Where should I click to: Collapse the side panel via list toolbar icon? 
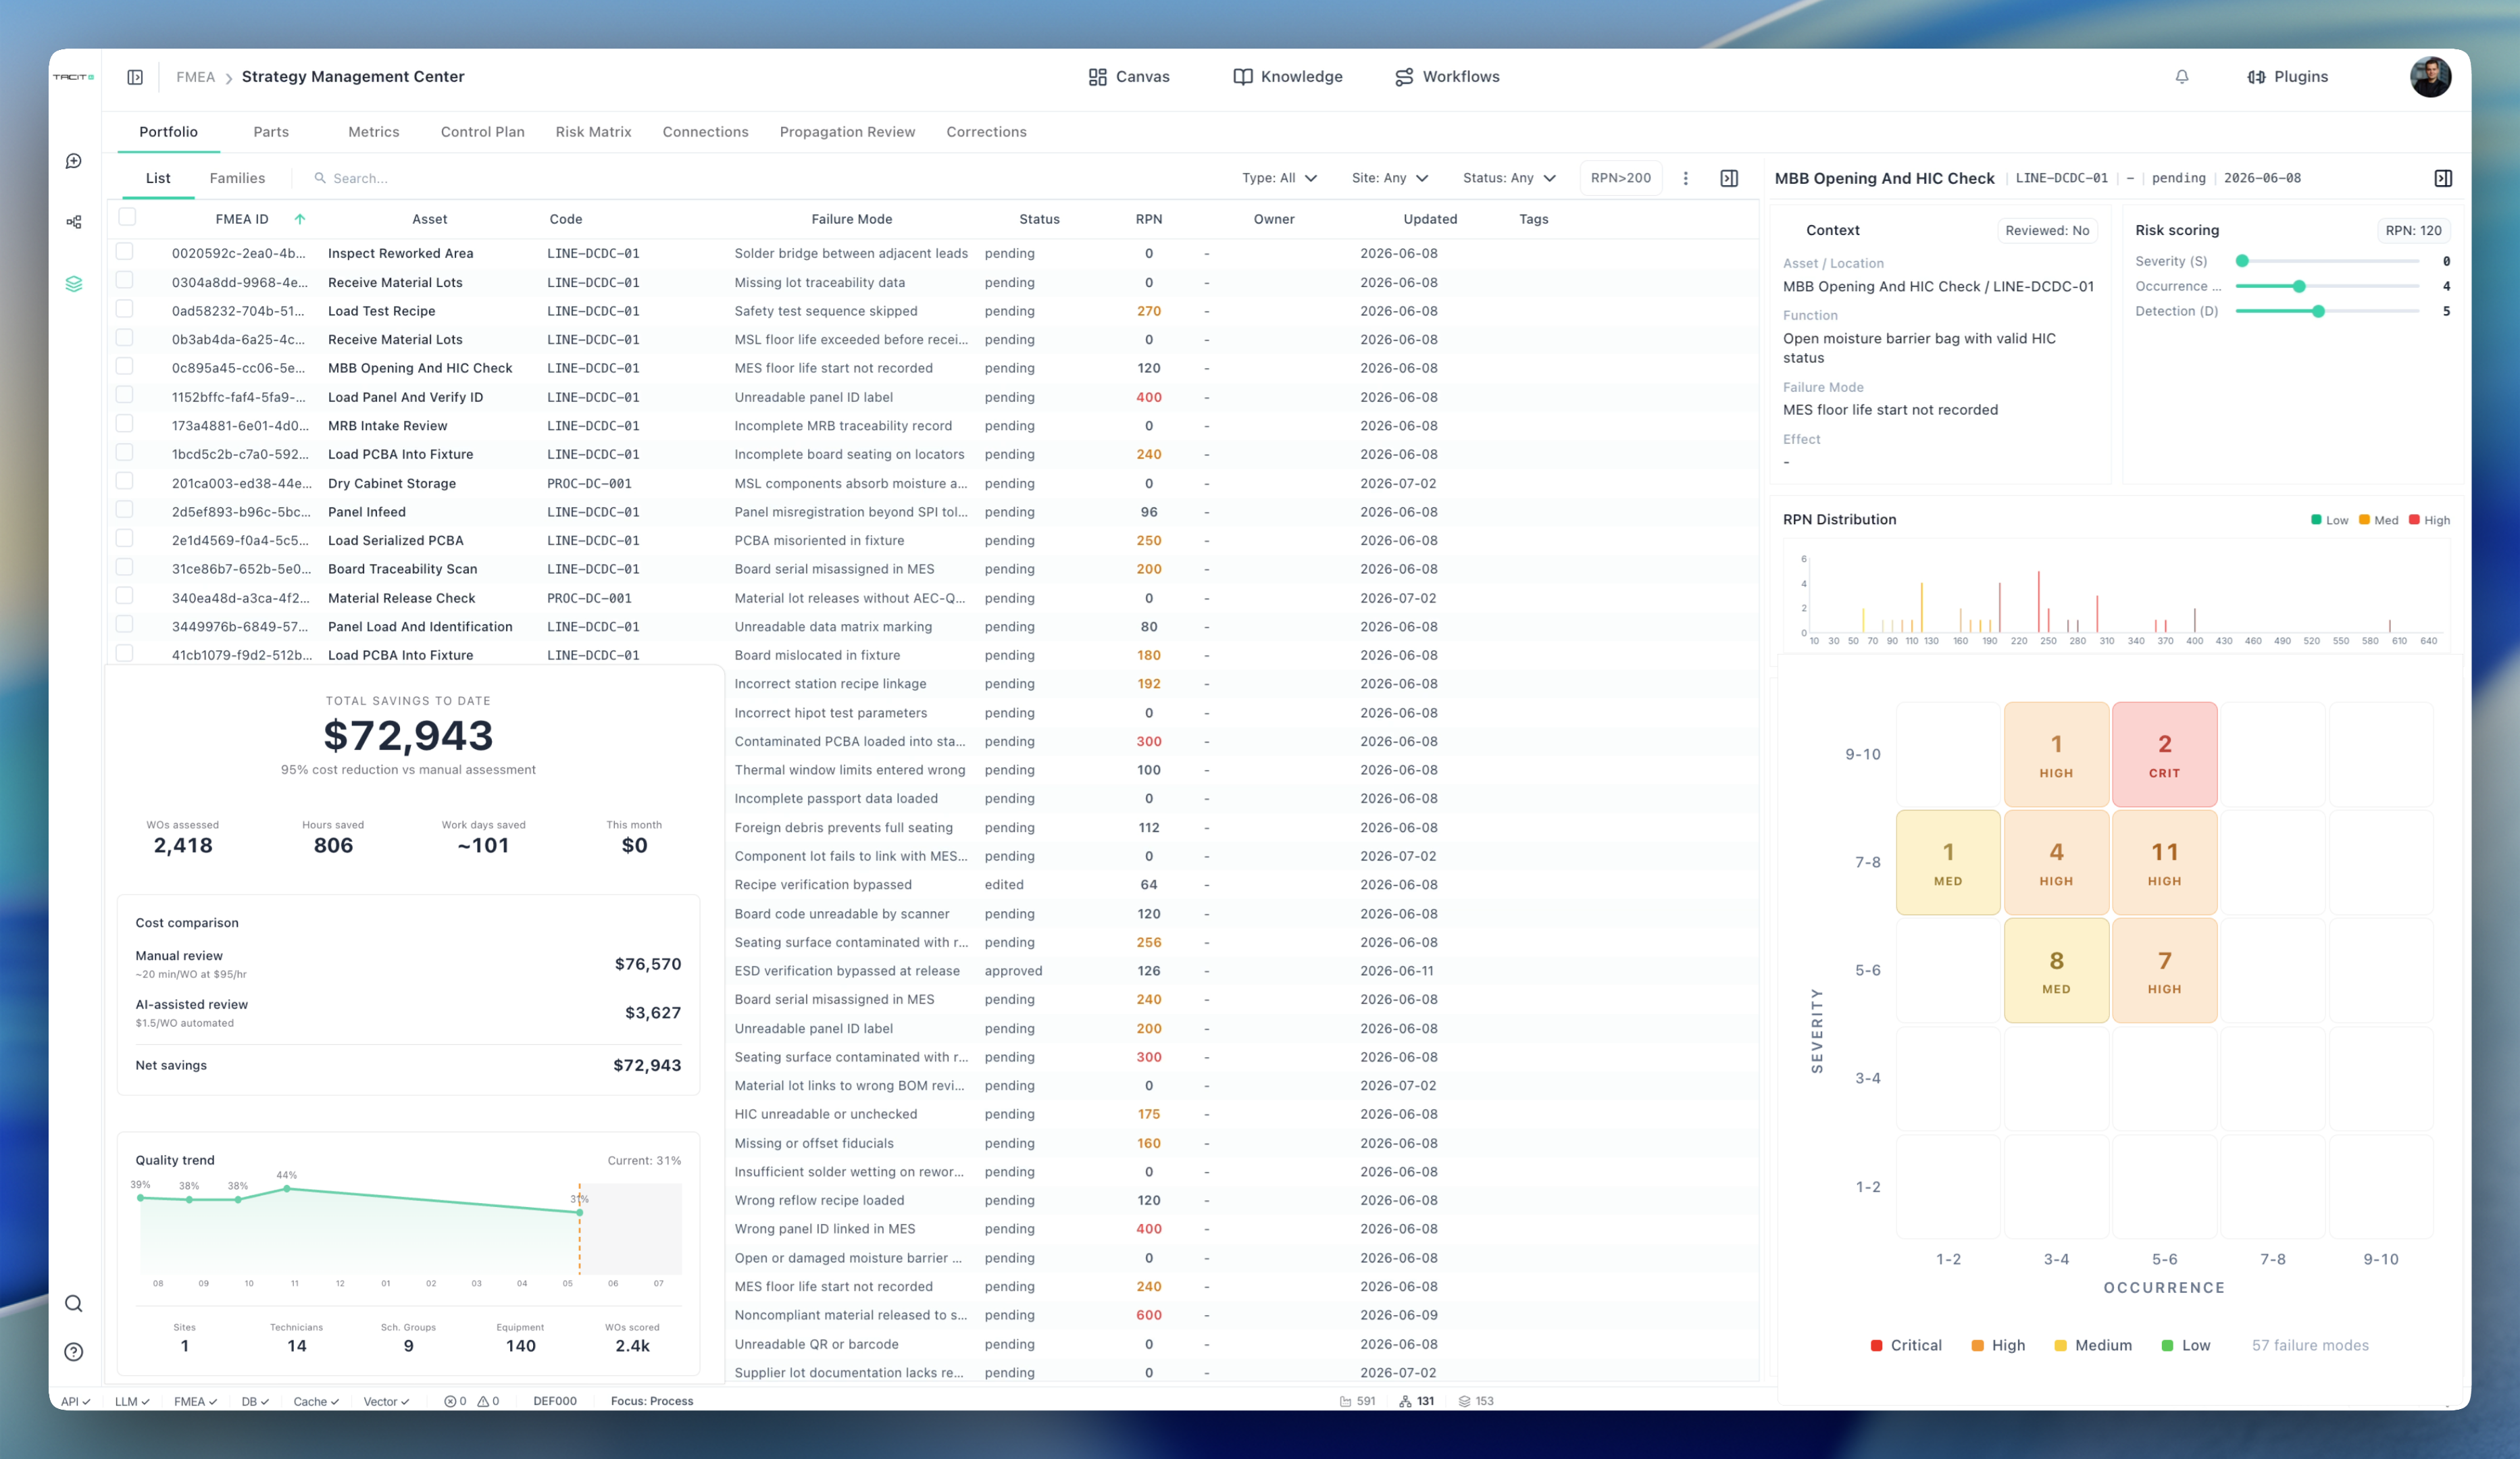pos(1729,178)
